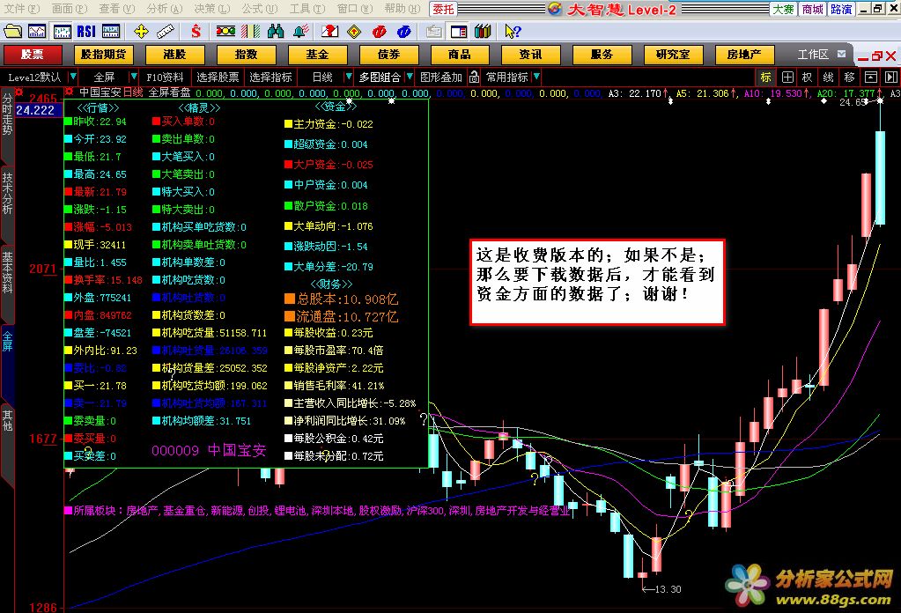Open the 公式(U) menu

pyautogui.click(x=259, y=9)
